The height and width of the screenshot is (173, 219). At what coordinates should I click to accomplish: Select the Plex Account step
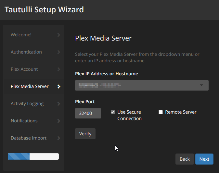click(33, 69)
